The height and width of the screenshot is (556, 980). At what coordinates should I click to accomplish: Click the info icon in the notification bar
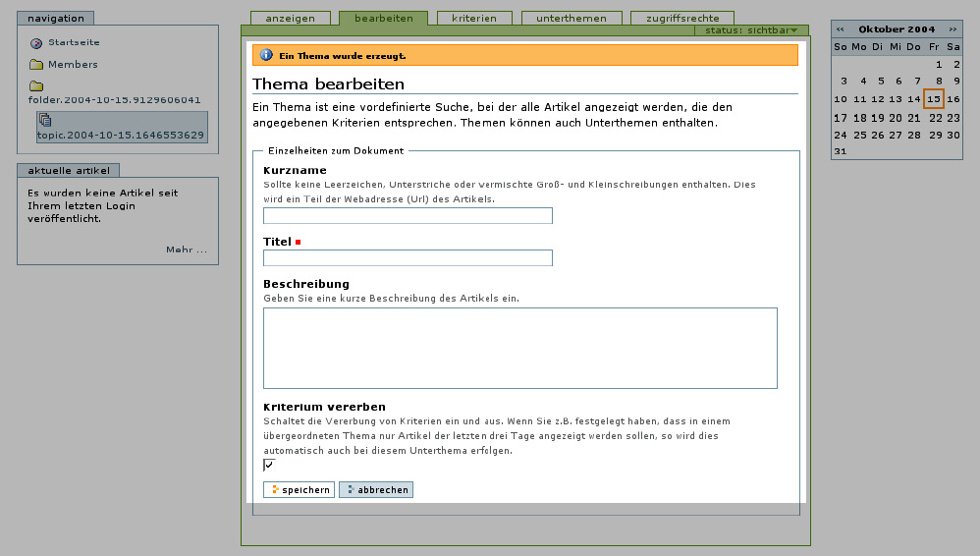(265, 55)
